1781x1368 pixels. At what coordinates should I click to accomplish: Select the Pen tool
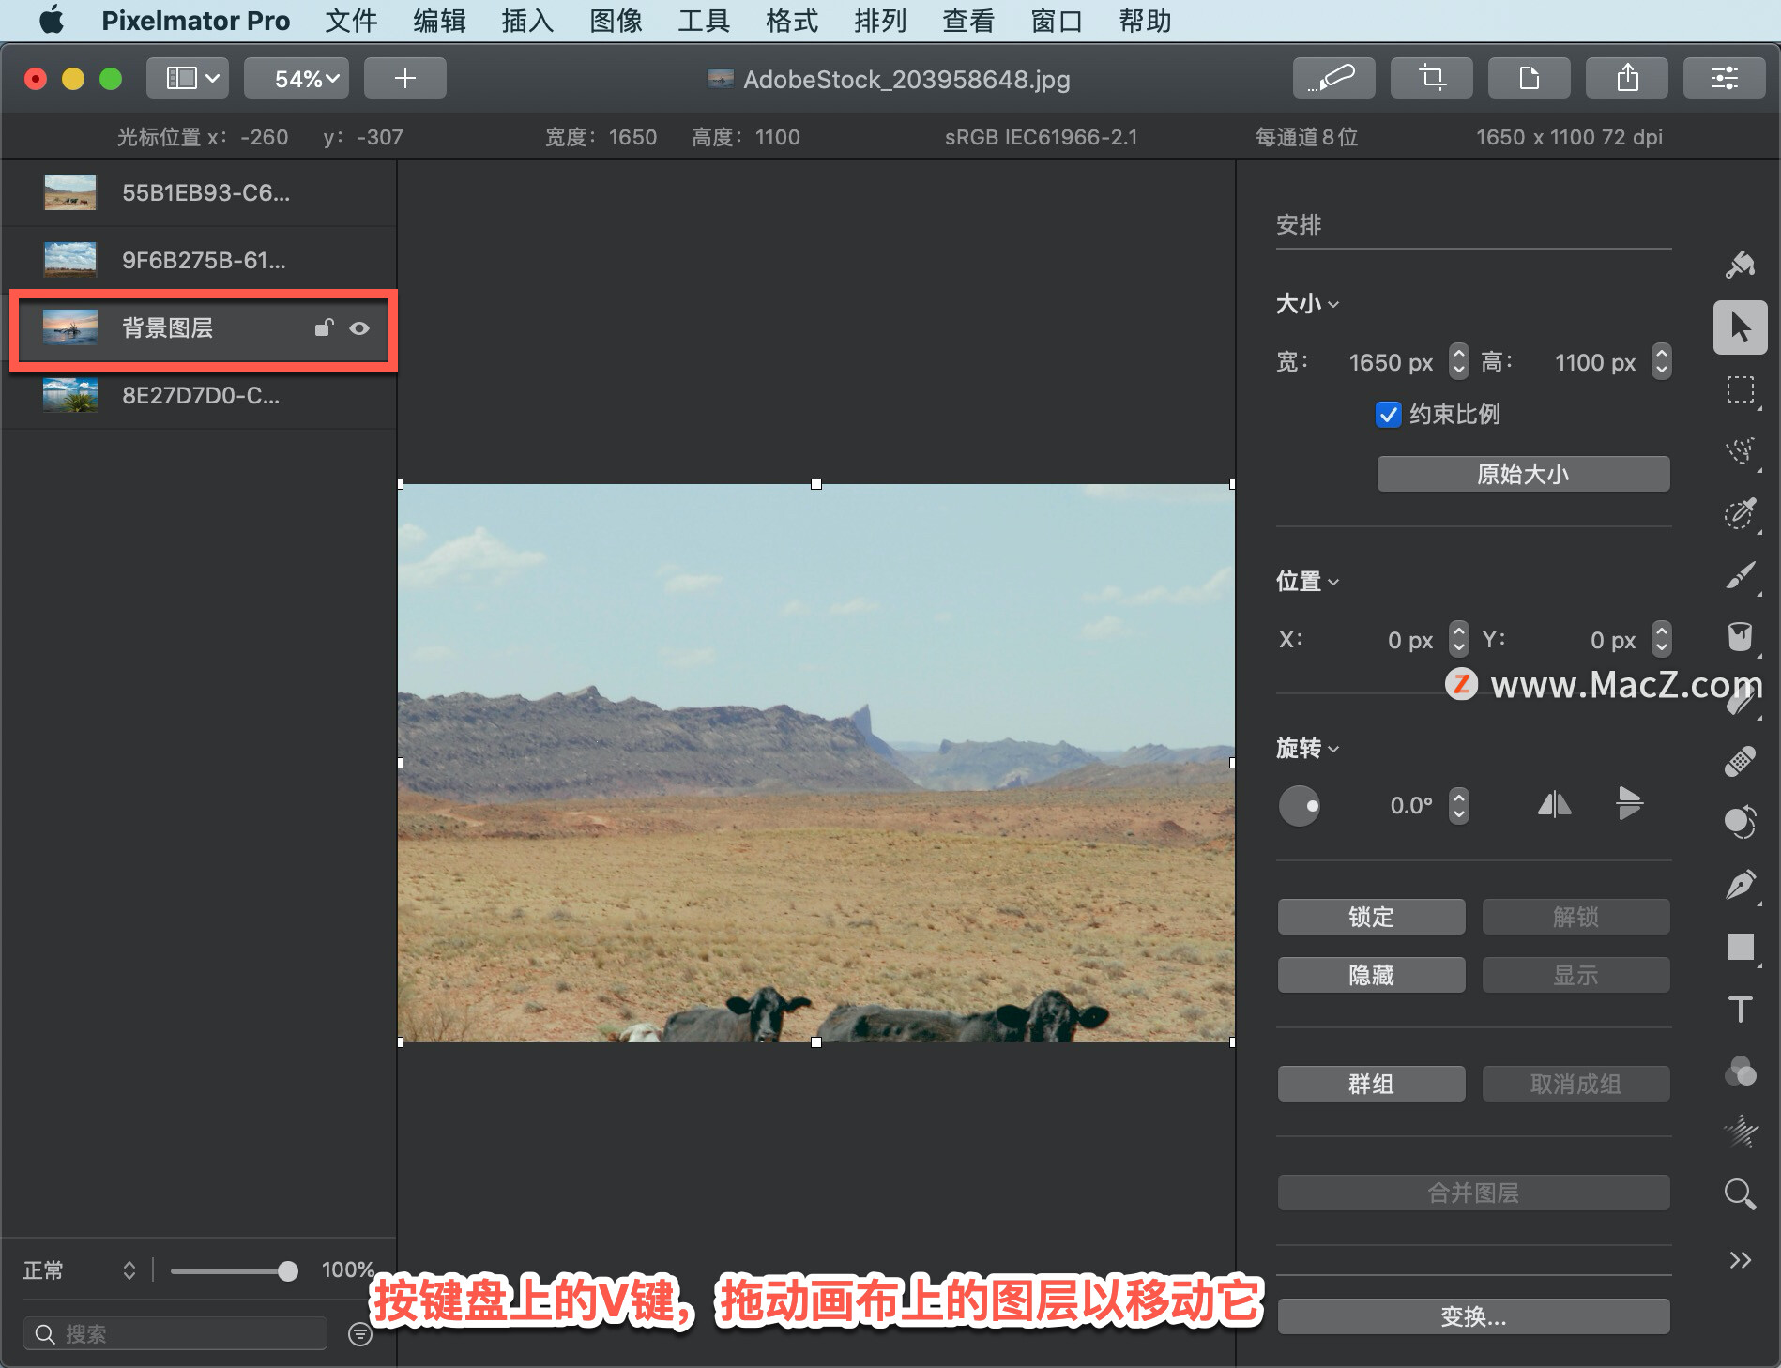click(1740, 885)
